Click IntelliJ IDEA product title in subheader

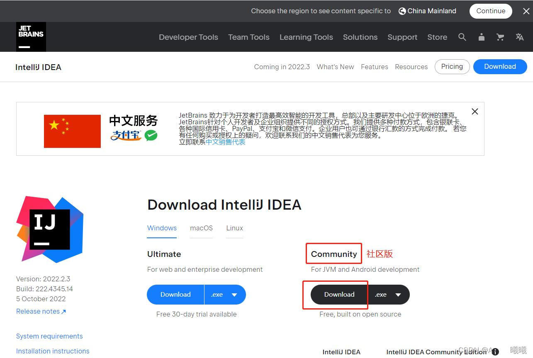point(38,67)
